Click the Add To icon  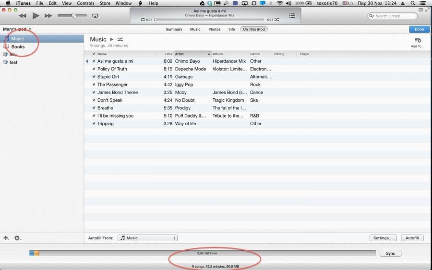point(418,42)
